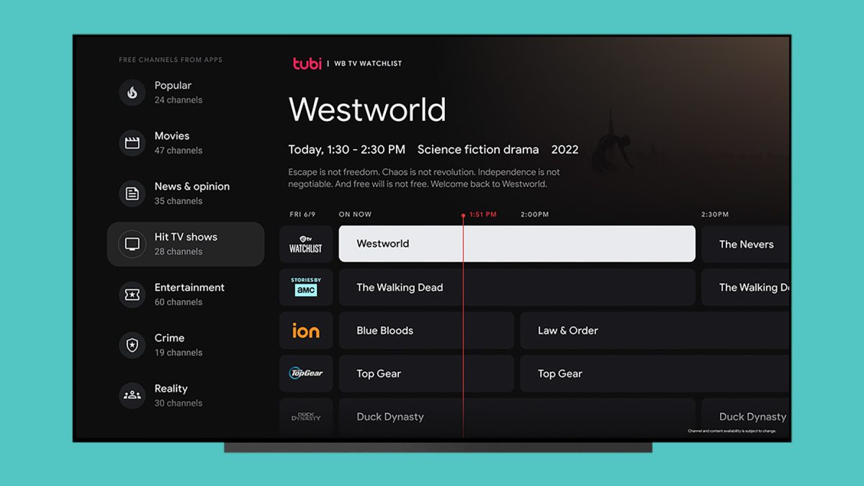Click the 2:30PM time header
This screenshot has width=864, height=486.
(x=715, y=215)
